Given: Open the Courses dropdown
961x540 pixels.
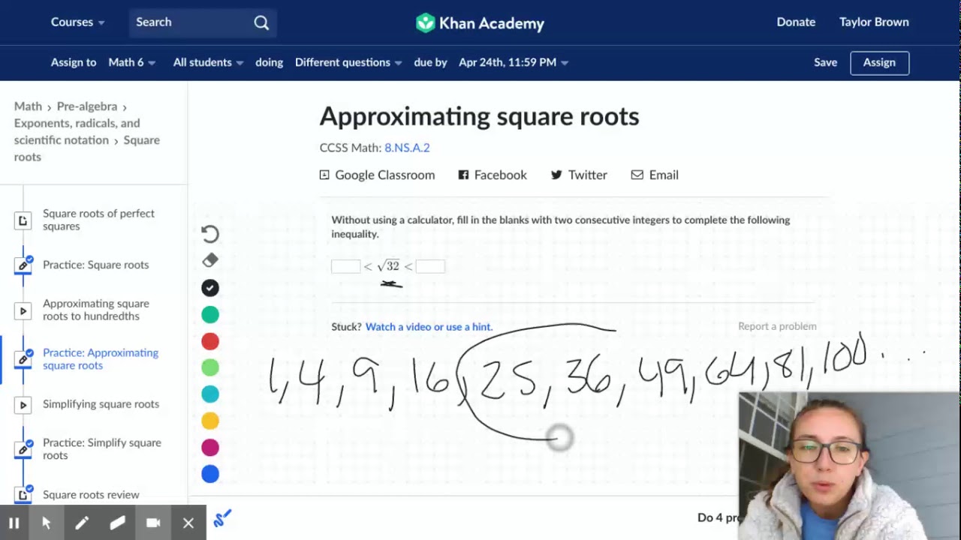Looking at the screenshot, I should point(78,22).
